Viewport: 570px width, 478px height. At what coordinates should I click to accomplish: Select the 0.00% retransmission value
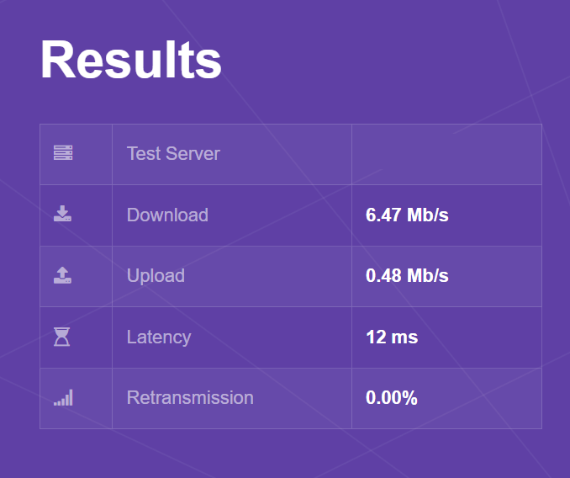[x=392, y=397]
